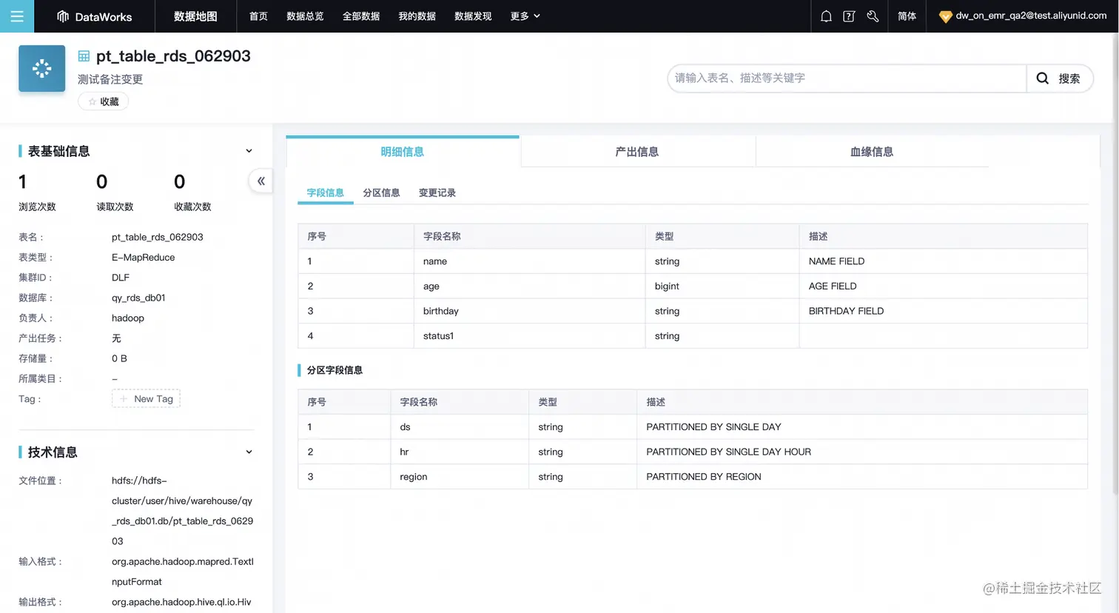Image resolution: width=1119 pixels, height=613 pixels.
Task: Click the 'region' partition field cell
Action: [460, 477]
